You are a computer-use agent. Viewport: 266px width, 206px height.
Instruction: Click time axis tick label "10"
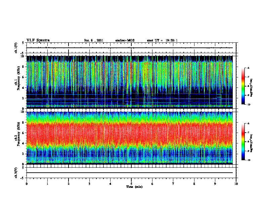pos(236,184)
